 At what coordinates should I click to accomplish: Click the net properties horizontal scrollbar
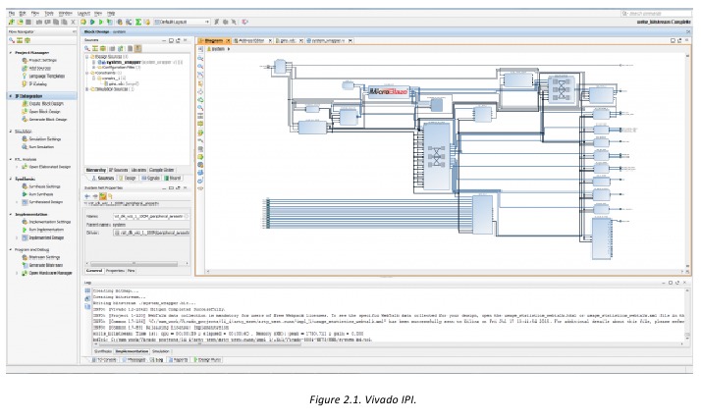(135, 264)
